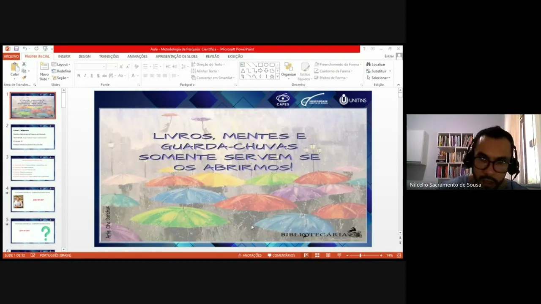Image resolution: width=541 pixels, height=304 pixels.
Task: Click the Save icon in quick access toolbar
Action: point(16,49)
